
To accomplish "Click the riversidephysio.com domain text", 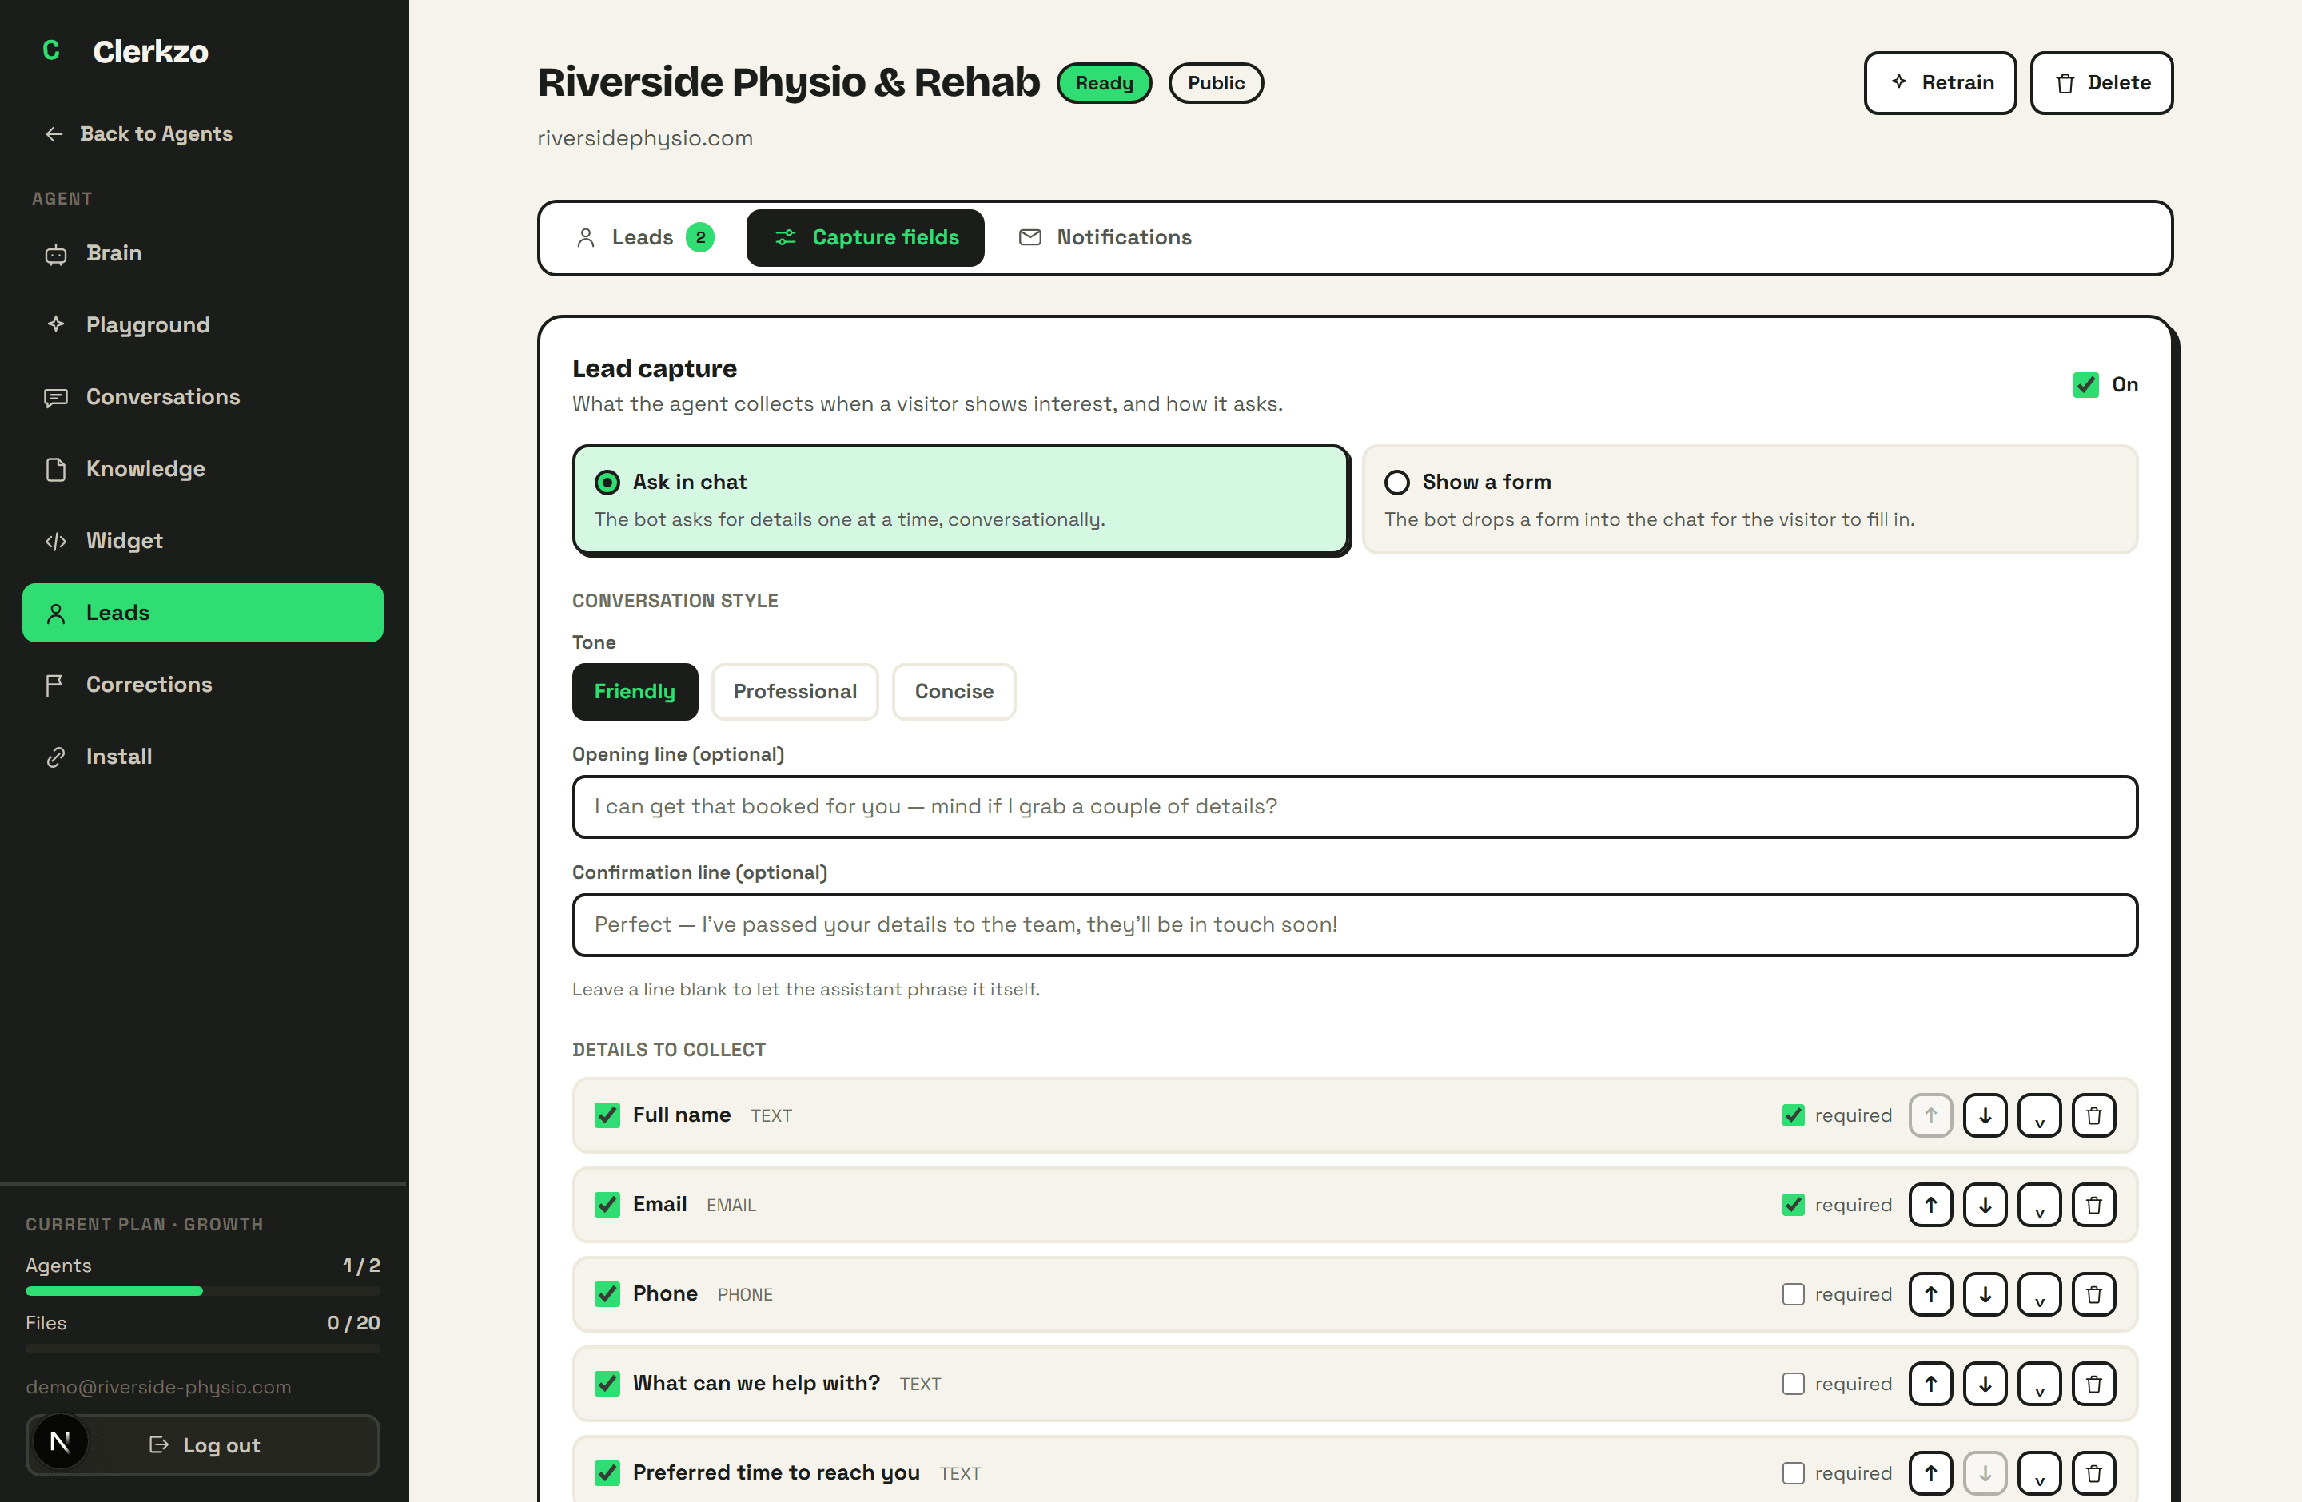I will (645, 138).
